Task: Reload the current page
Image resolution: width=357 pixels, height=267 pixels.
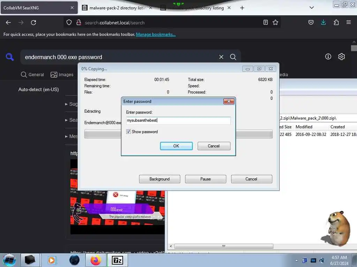Action: (x=33, y=23)
